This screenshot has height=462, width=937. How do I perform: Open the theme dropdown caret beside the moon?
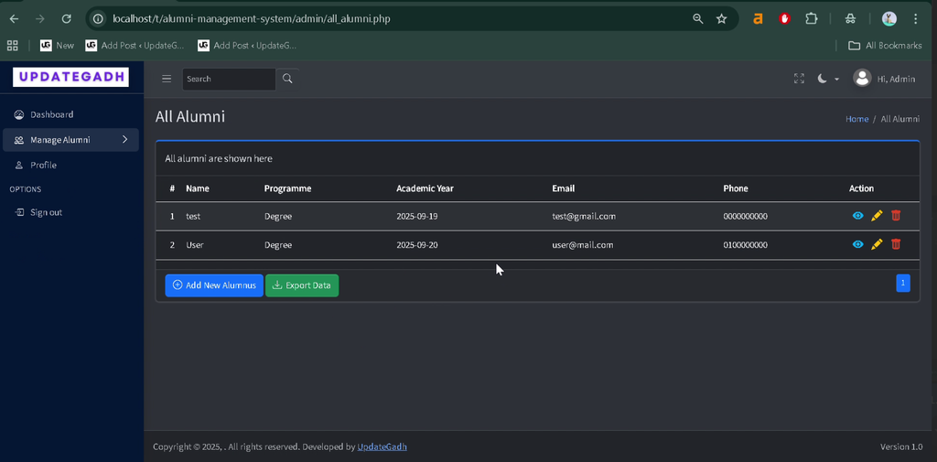point(836,79)
